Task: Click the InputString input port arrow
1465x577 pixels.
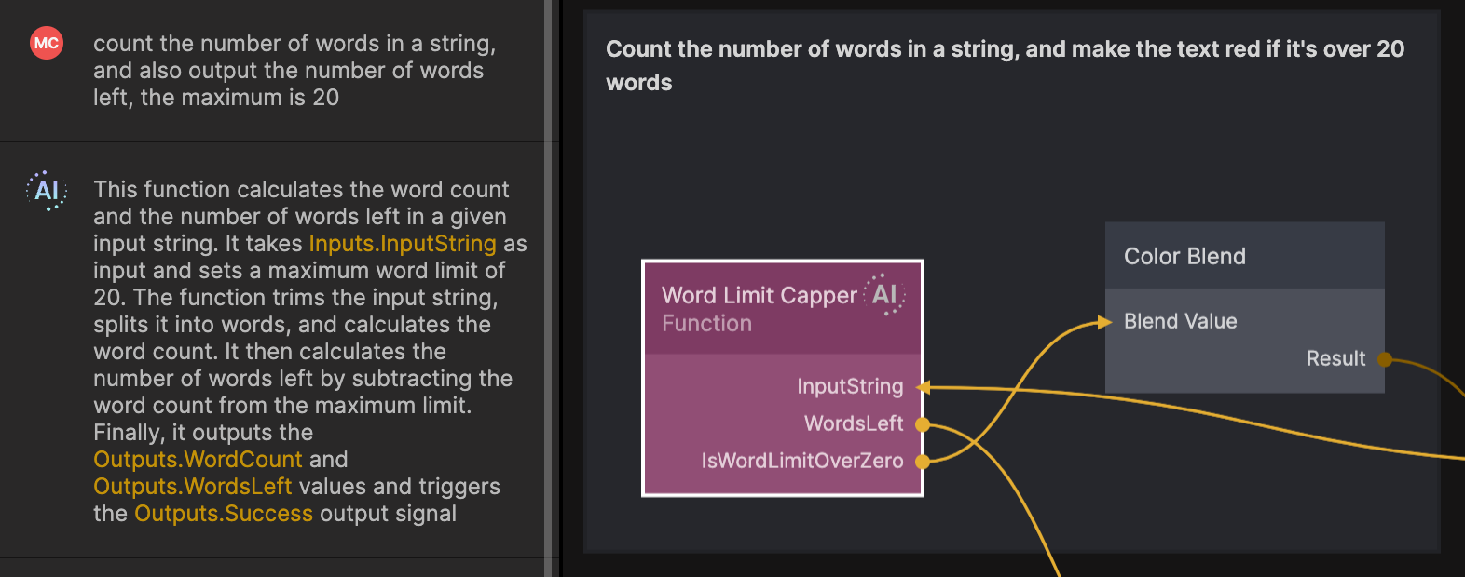Action: [923, 387]
